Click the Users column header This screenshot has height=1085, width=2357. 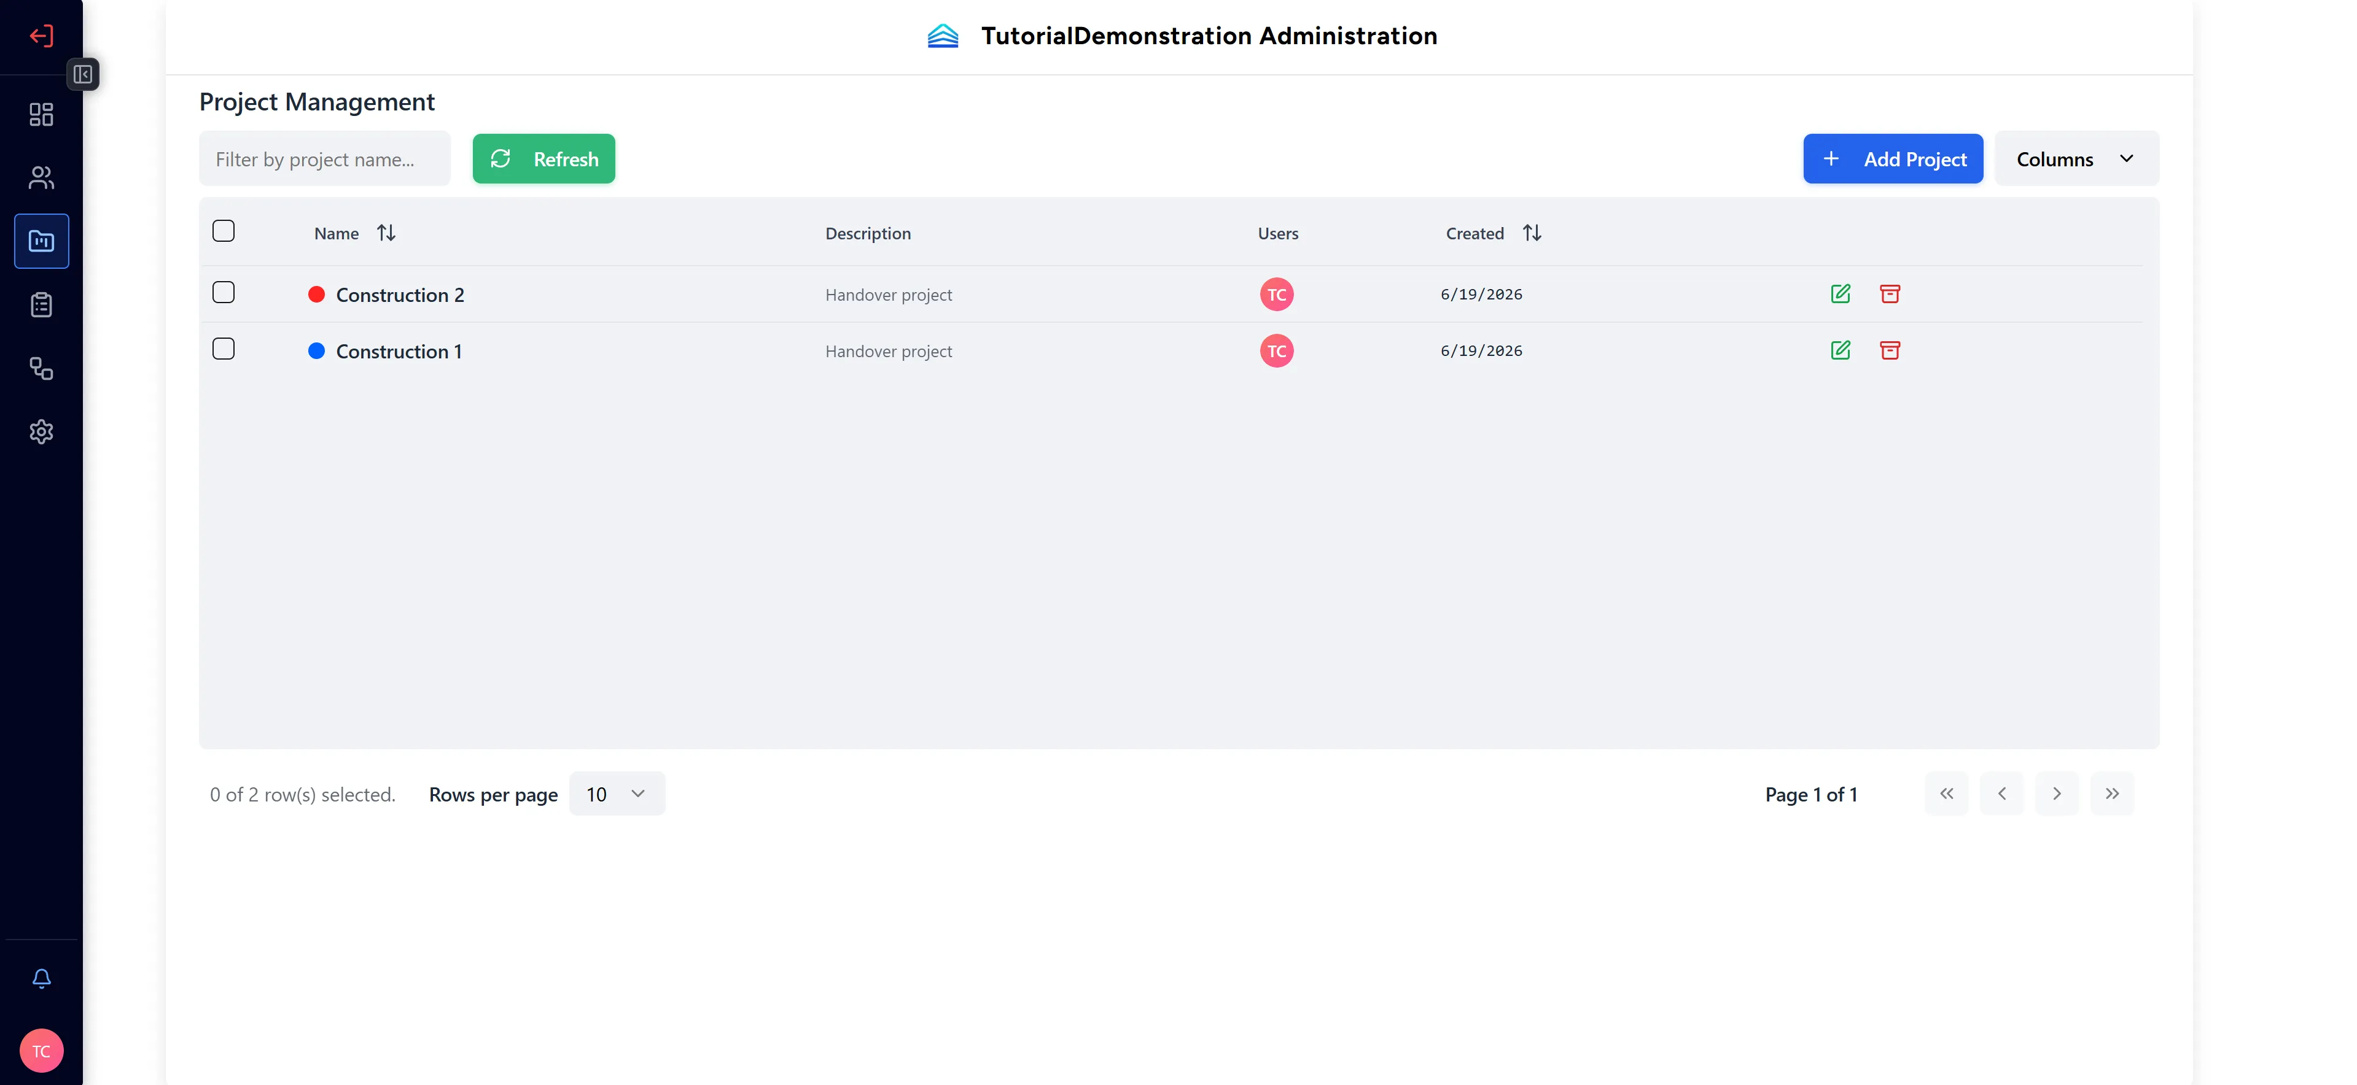coord(1277,233)
